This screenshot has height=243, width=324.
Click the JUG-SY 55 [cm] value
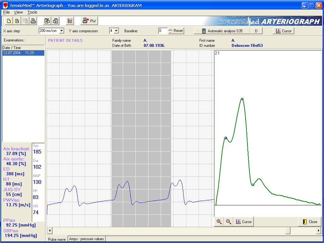click(14, 195)
